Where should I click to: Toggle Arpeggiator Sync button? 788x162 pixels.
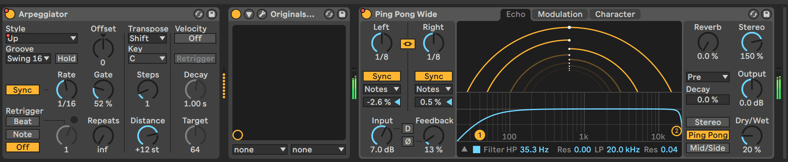(23, 90)
